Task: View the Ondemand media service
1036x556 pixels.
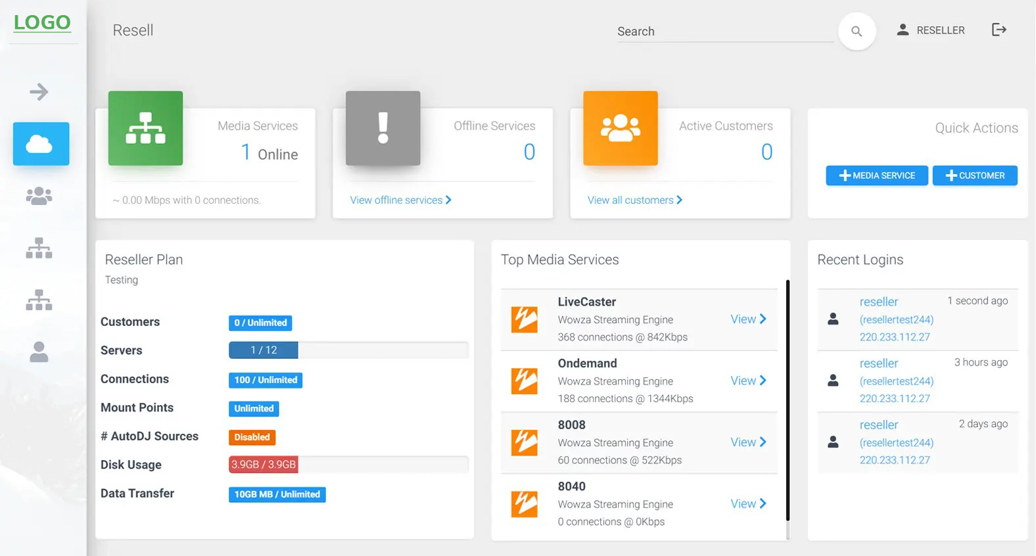Action: (748, 381)
